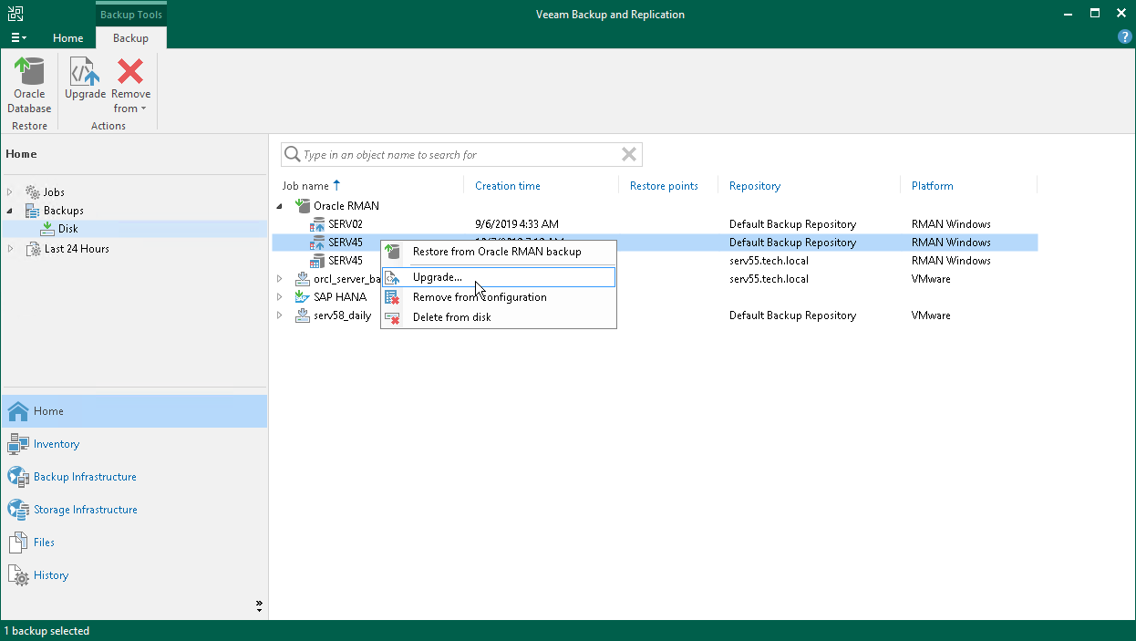This screenshot has height=641, width=1136.
Task: Expand the SAP HANA backup group
Action: (280, 297)
